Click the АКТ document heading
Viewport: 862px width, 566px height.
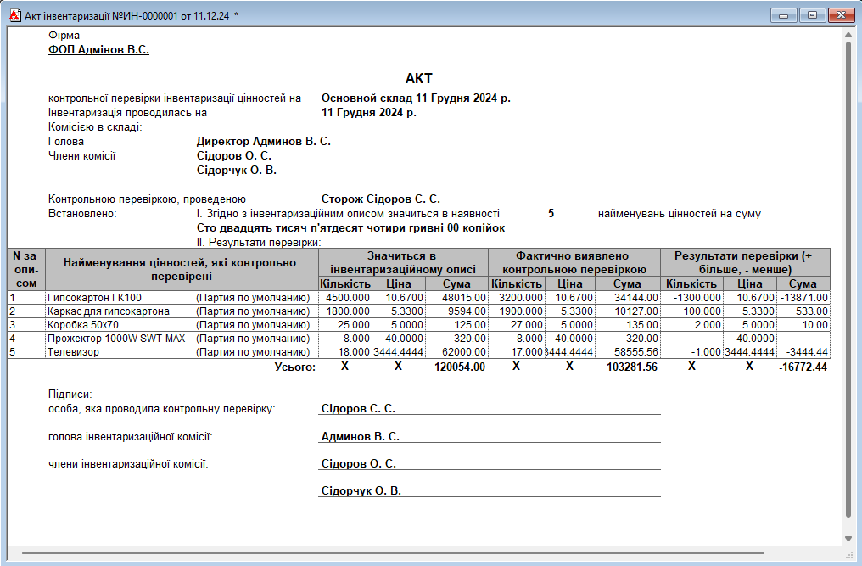tap(419, 78)
